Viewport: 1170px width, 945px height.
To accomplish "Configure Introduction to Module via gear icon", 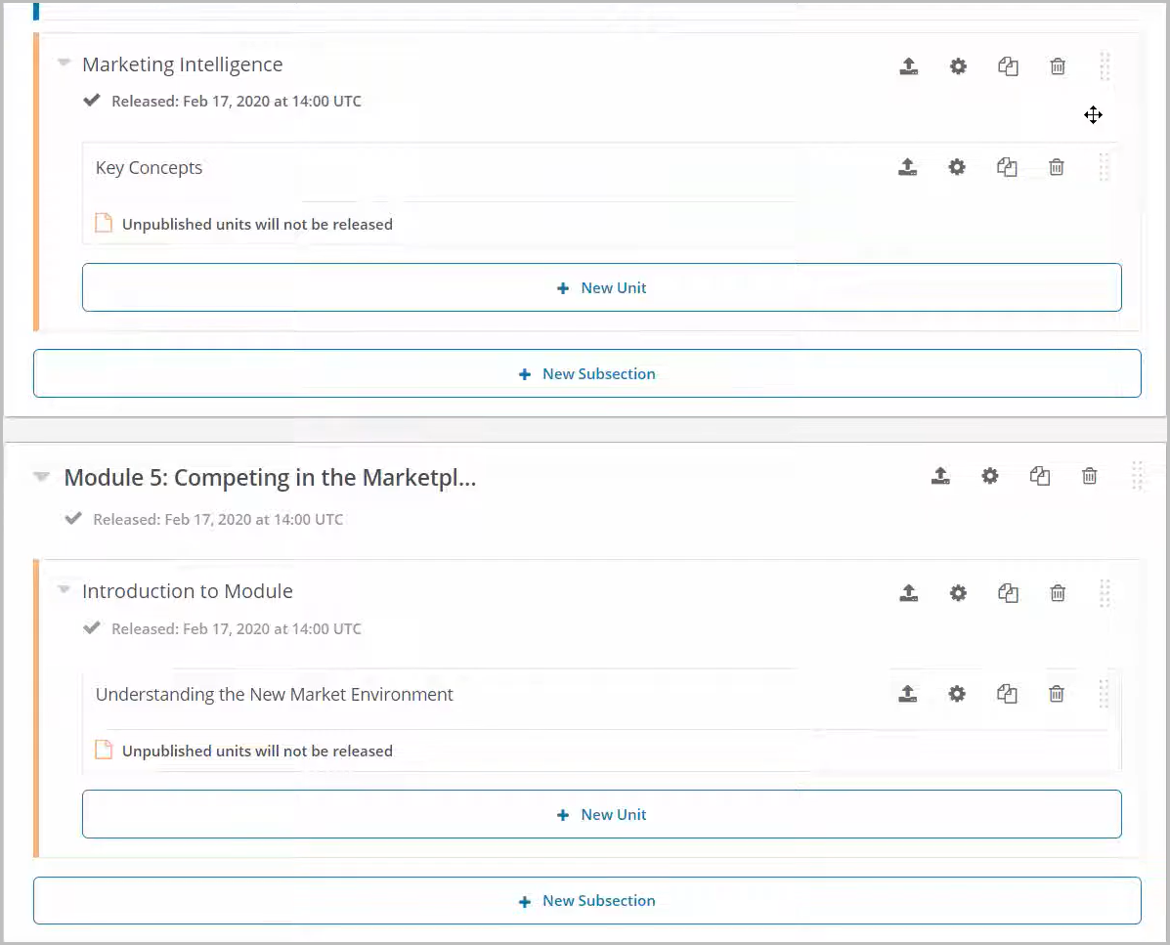I will coord(958,593).
